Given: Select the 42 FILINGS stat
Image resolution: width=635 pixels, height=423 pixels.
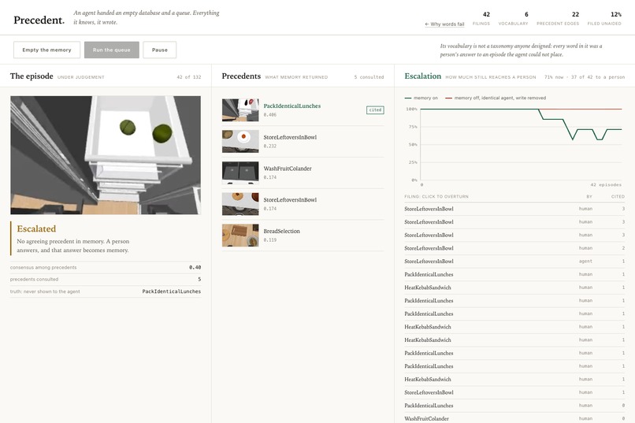Looking at the screenshot, I should coord(481,19).
